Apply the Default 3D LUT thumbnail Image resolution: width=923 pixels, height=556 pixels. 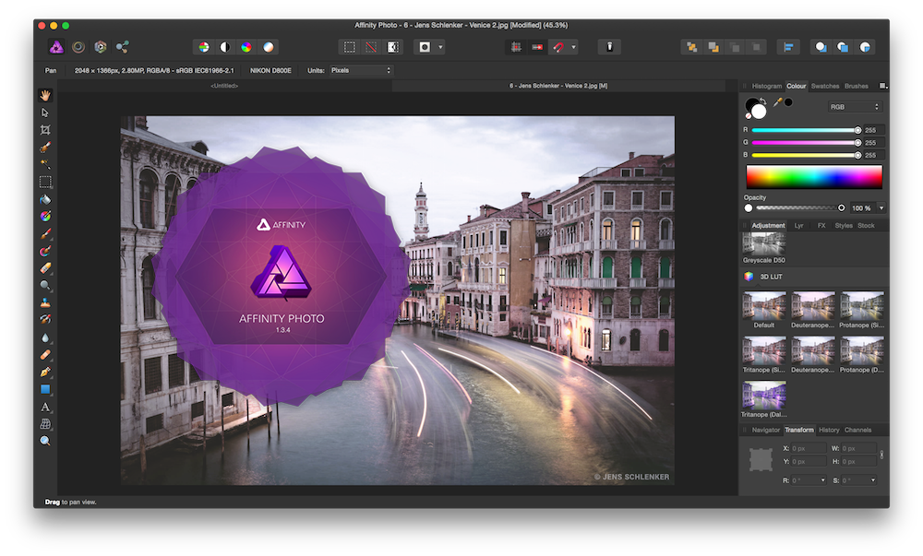point(764,306)
